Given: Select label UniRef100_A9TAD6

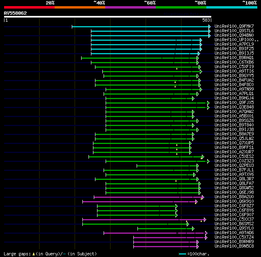Looking at the screenshot, I should [234, 233].
